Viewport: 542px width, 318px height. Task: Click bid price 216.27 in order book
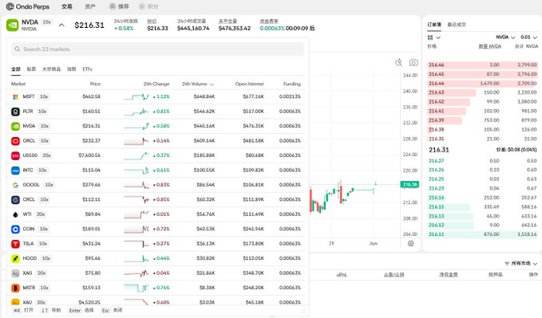click(x=436, y=161)
